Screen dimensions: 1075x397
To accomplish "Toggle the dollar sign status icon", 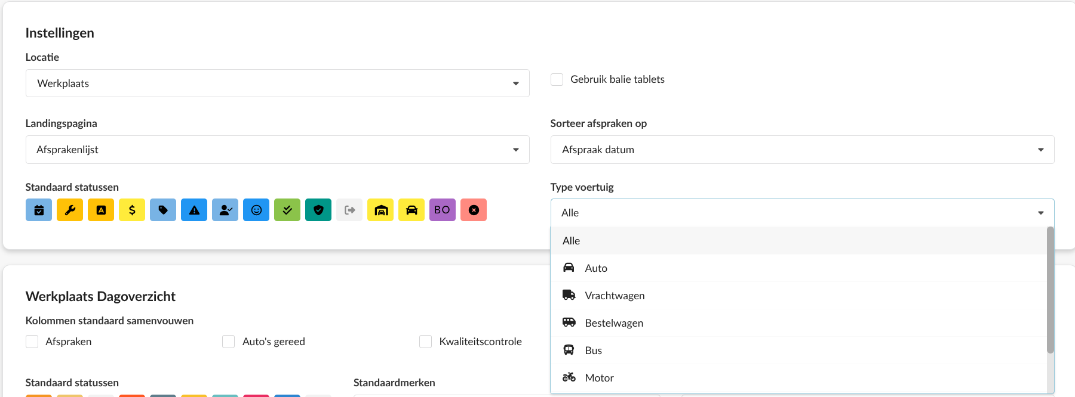I will click(x=132, y=210).
